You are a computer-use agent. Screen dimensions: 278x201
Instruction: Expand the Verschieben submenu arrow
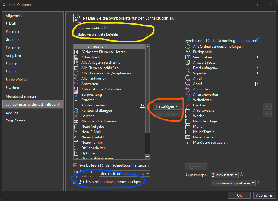coord(257,57)
